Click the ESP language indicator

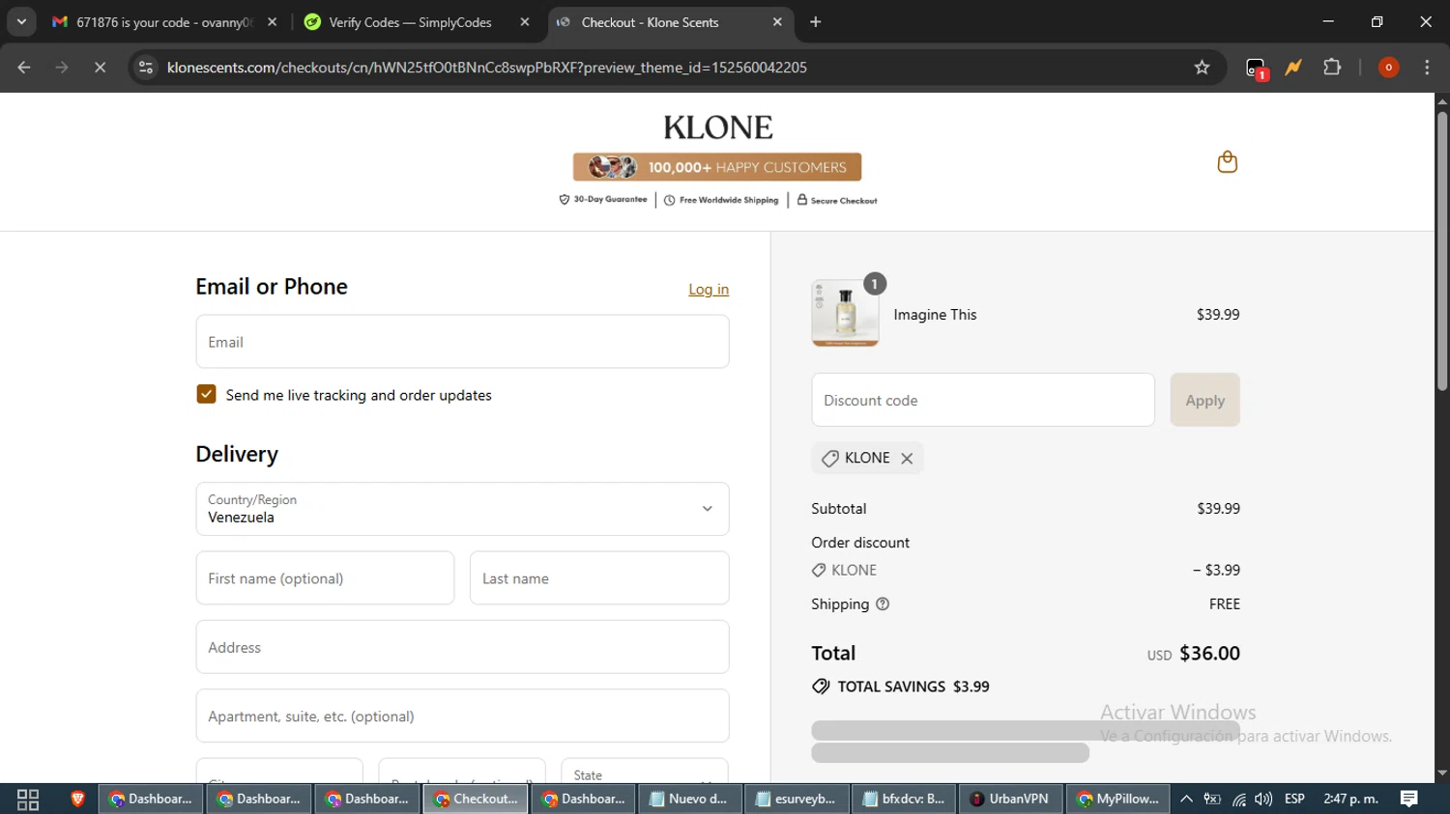(1294, 799)
